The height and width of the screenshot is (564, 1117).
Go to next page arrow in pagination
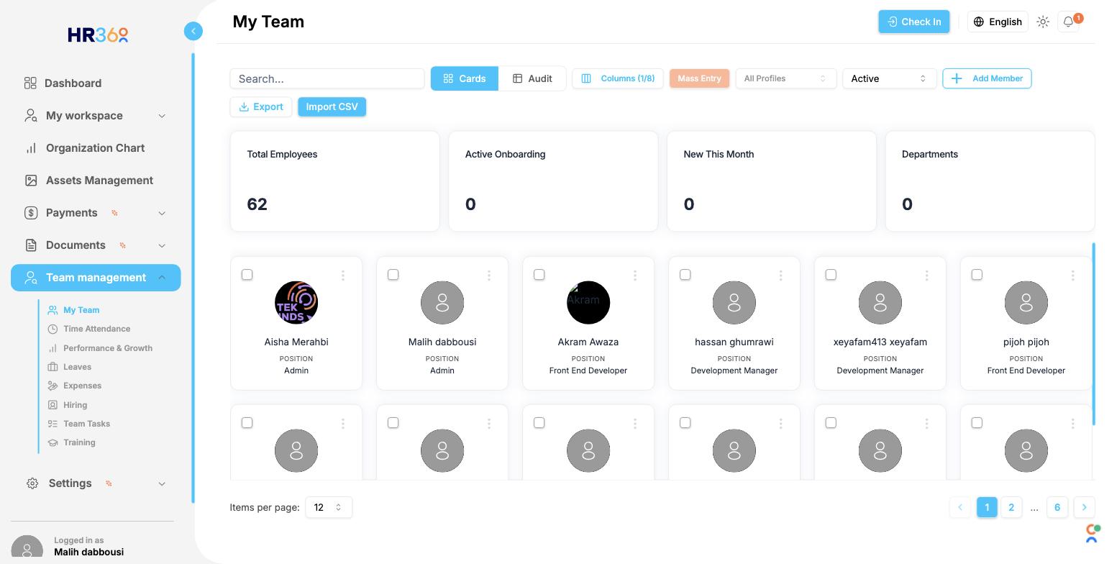1084,507
